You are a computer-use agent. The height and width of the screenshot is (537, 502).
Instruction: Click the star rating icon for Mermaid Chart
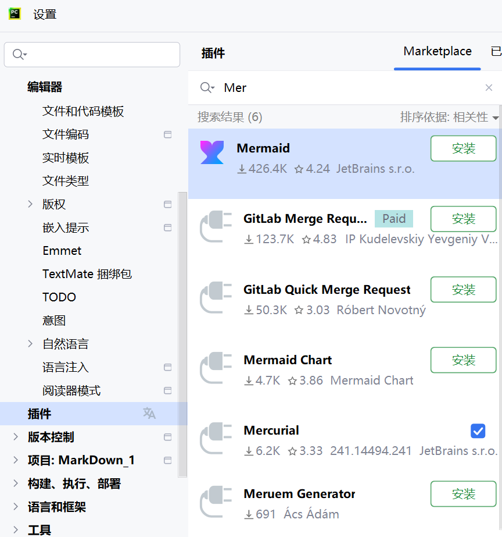click(292, 380)
